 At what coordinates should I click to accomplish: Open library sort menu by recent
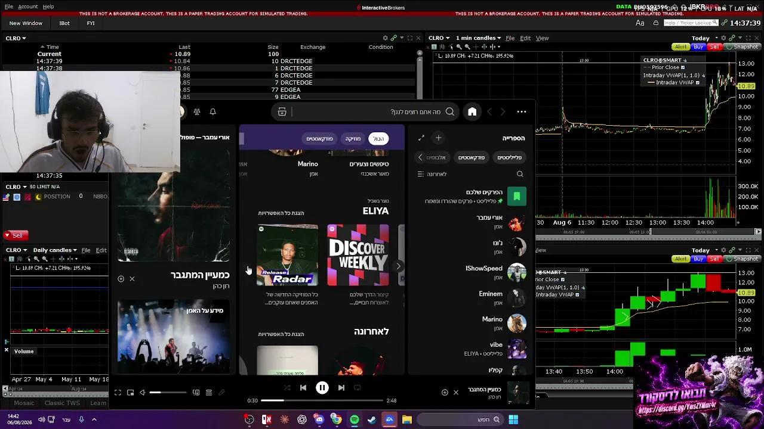(x=432, y=174)
